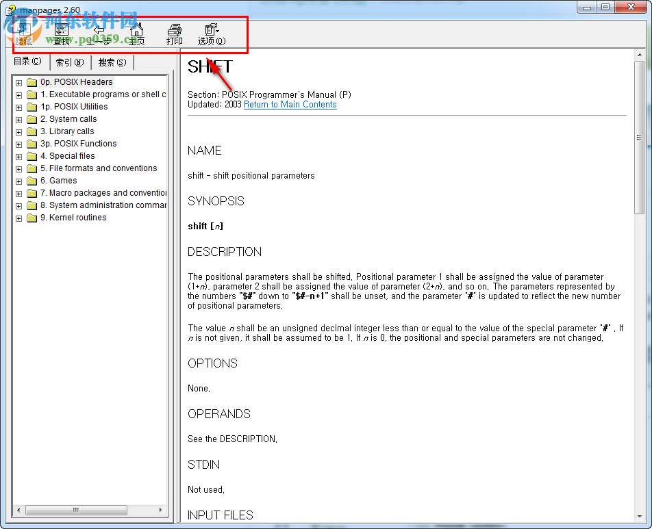Select folder icon beside 4. Special files
The height and width of the screenshot is (529, 652).
pos(32,156)
